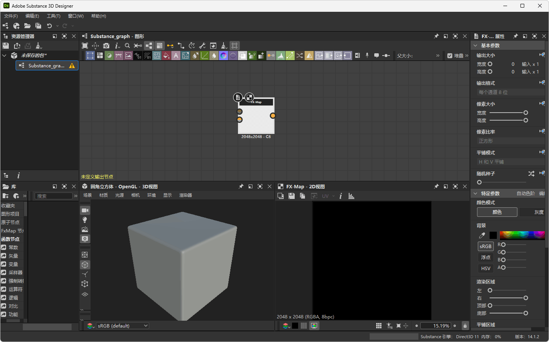Screen dimensions: 549x342
Task: Pick background color with the eyedropper
Action: 482,235
